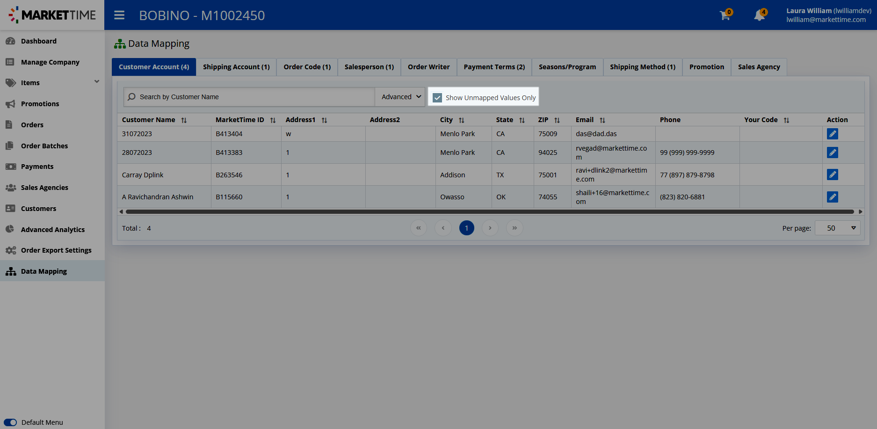This screenshot has height=429, width=877.
Task: Go to the previous page
Action: (443, 228)
